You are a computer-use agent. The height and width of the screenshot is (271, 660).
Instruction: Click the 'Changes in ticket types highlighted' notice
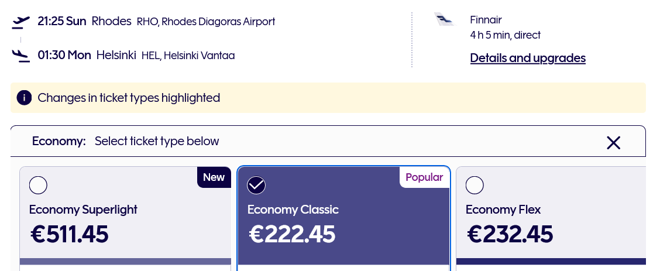point(129,98)
